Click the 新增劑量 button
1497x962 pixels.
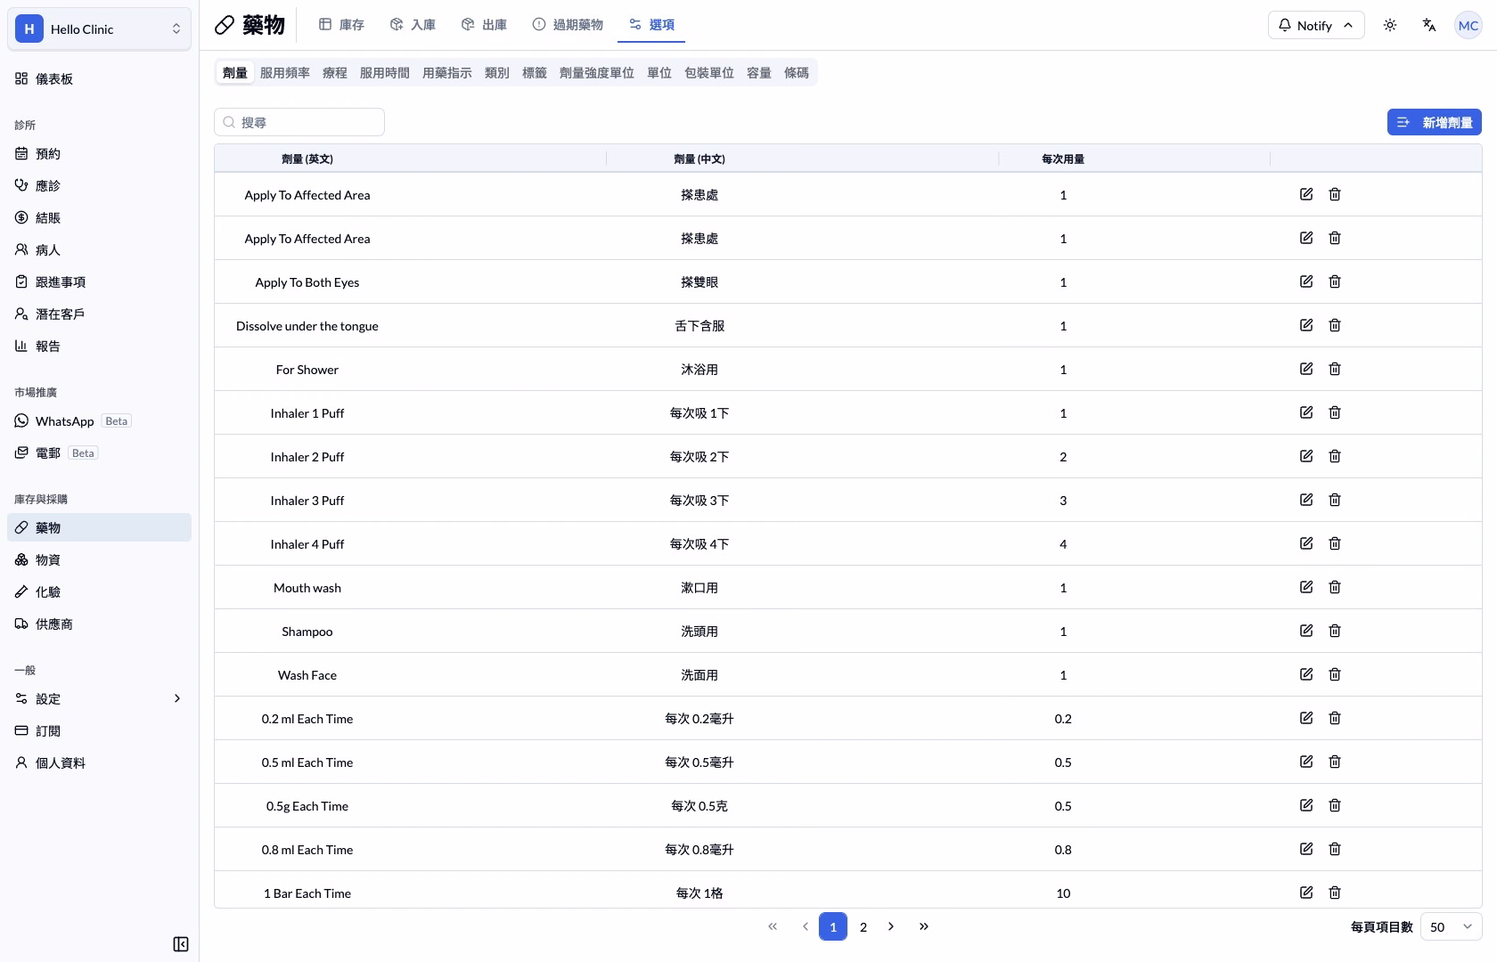point(1435,122)
